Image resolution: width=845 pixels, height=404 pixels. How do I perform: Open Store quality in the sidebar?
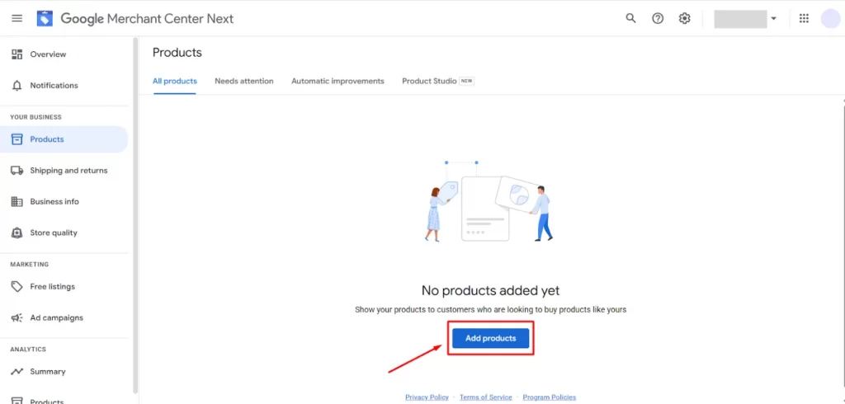tap(54, 233)
